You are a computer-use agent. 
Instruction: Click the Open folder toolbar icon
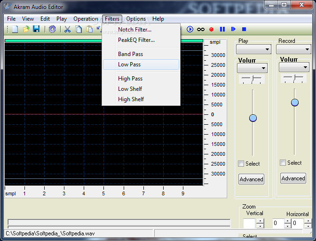[26, 29]
